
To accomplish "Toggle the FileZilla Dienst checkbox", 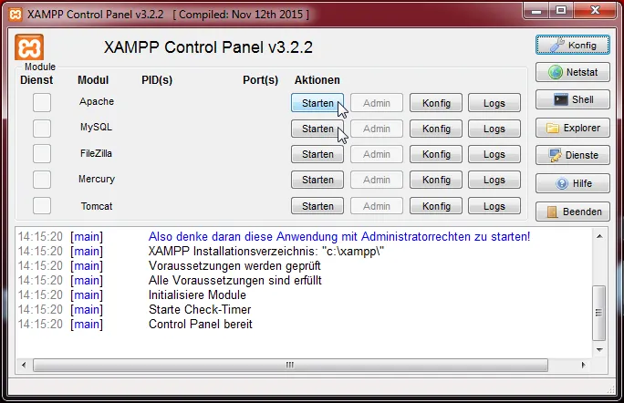I will 42,154.
